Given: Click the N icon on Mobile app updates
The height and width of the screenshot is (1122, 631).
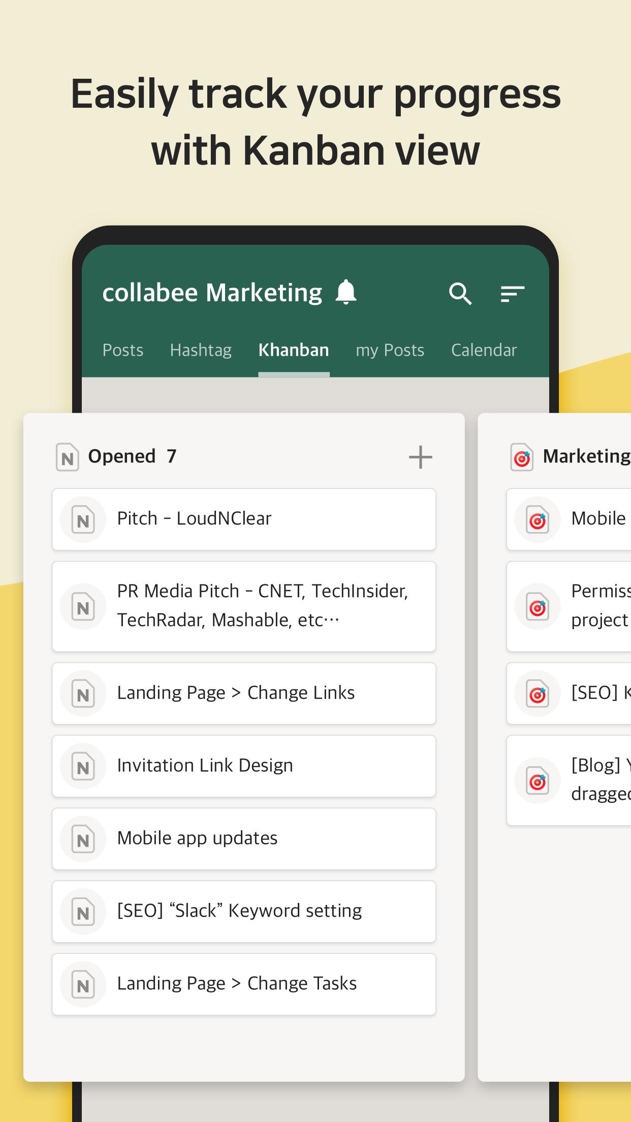Looking at the screenshot, I should pyautogui.click(x=83, y=839).
